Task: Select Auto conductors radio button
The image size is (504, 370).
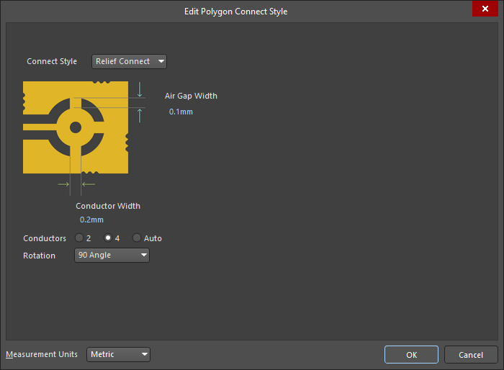Action: coord(137,238)
